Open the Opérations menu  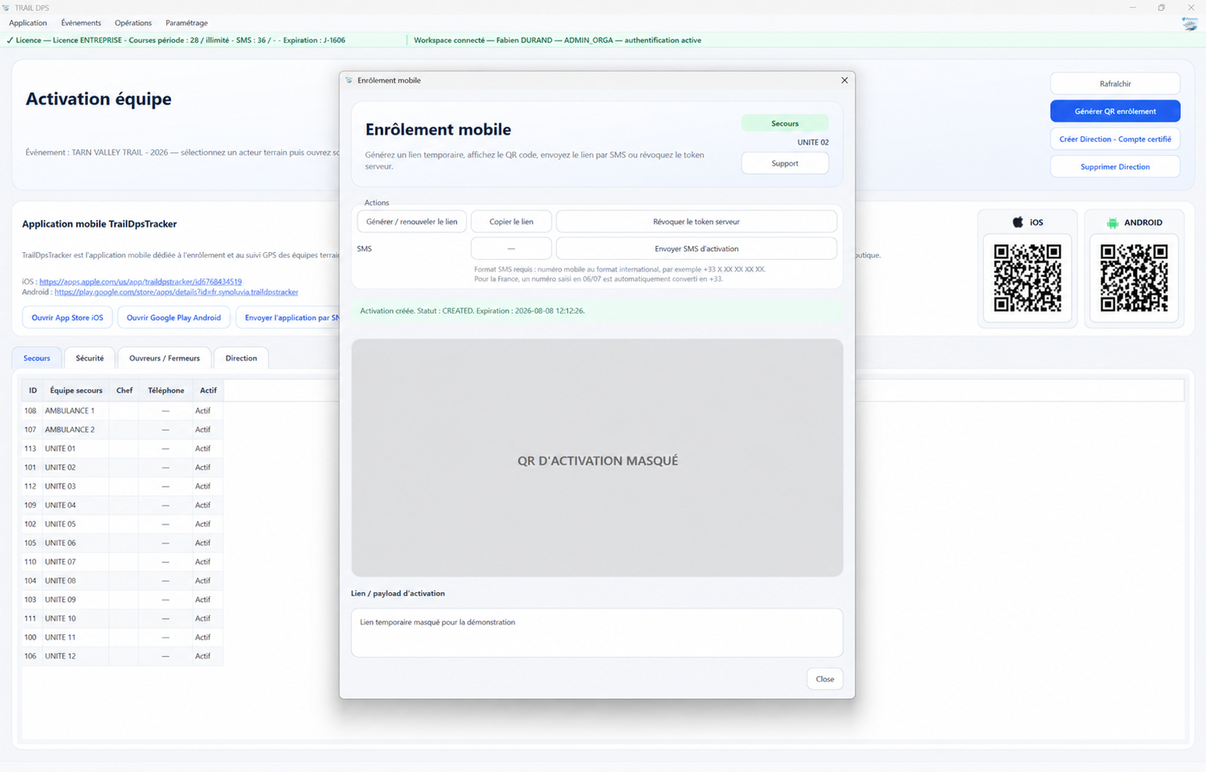[x=133, y=23]
